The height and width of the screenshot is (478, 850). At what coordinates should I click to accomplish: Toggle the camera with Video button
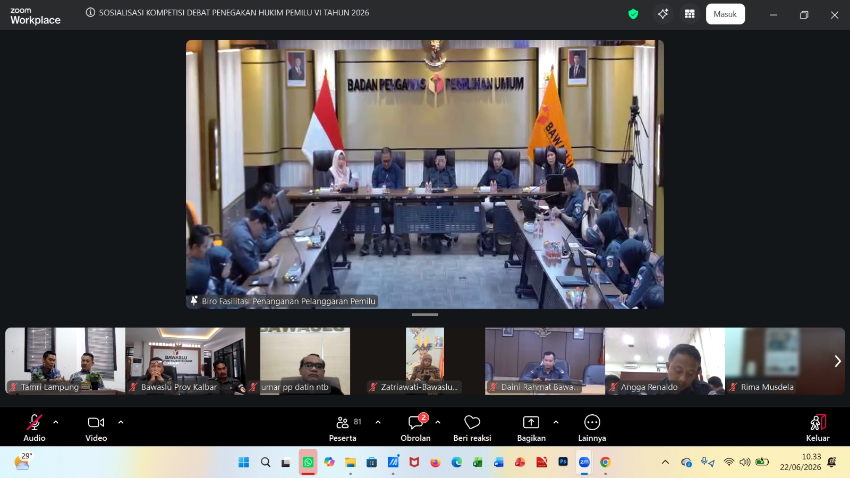tap(96, 428)
